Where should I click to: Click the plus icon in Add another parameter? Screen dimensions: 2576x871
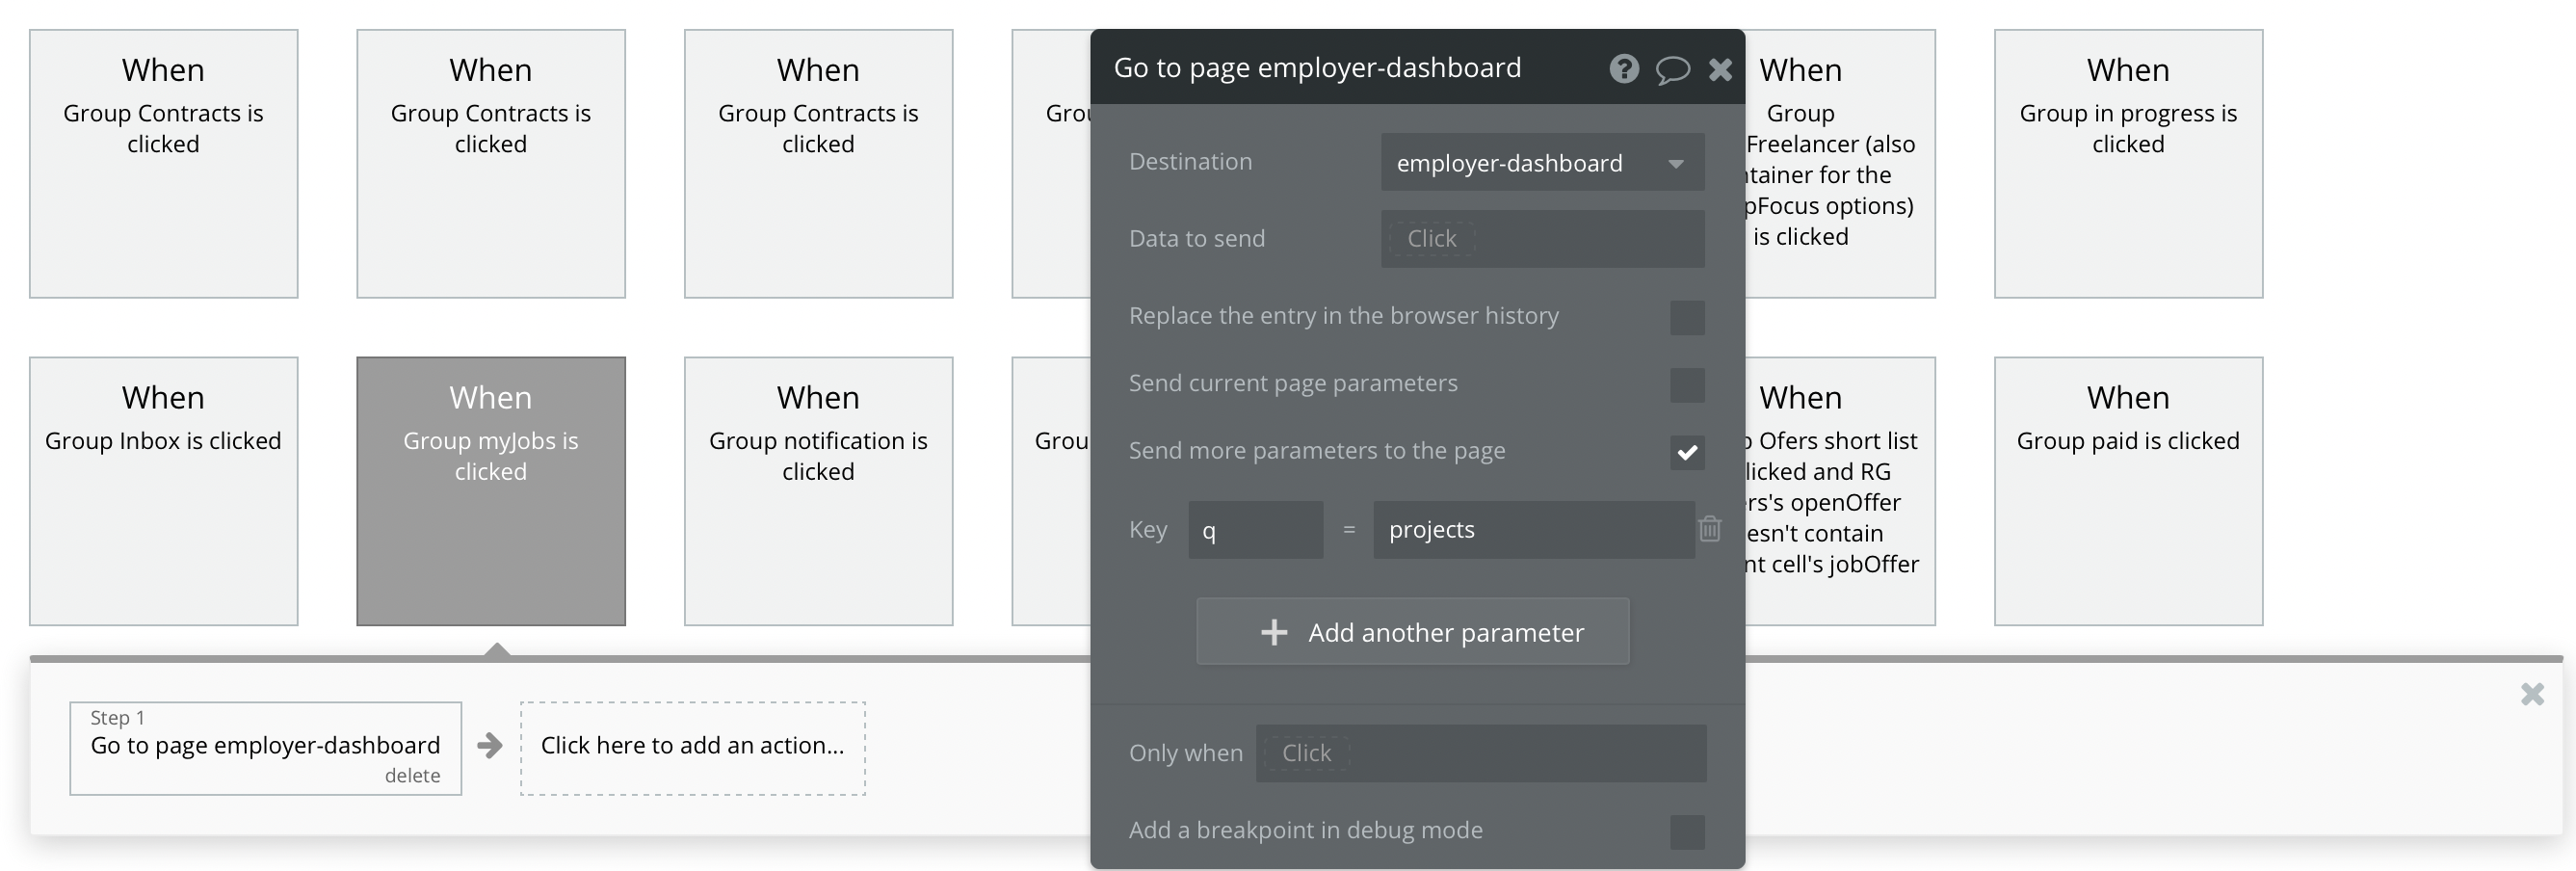click(1274, 632)
